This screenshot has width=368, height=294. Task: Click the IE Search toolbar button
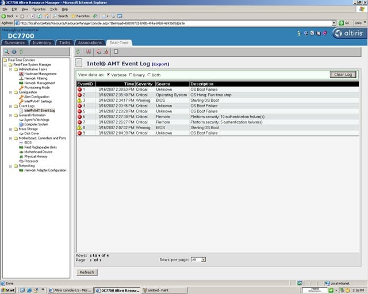coord(60,16)
